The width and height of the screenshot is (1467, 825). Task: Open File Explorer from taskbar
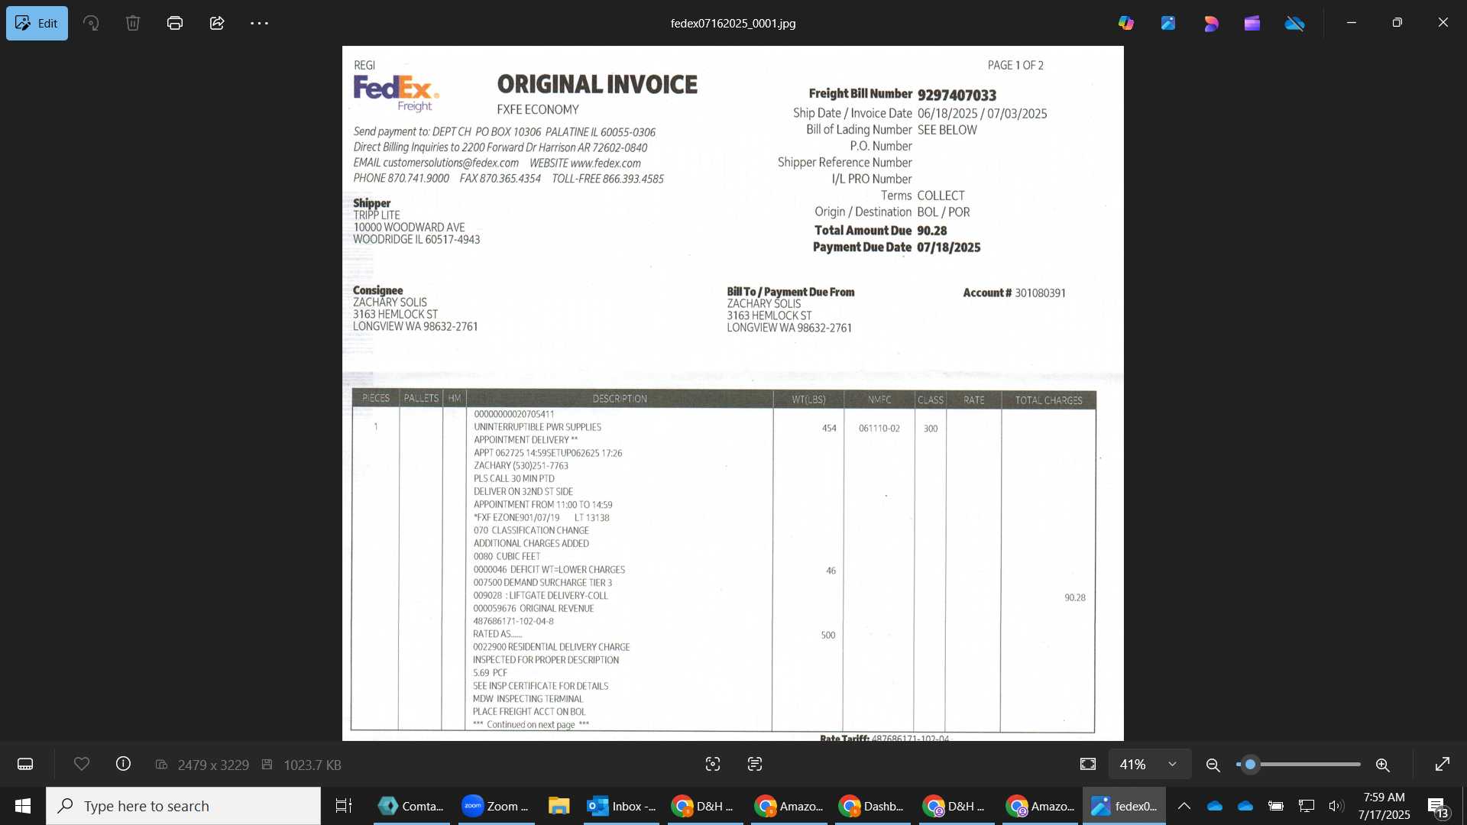click(559, 806)
